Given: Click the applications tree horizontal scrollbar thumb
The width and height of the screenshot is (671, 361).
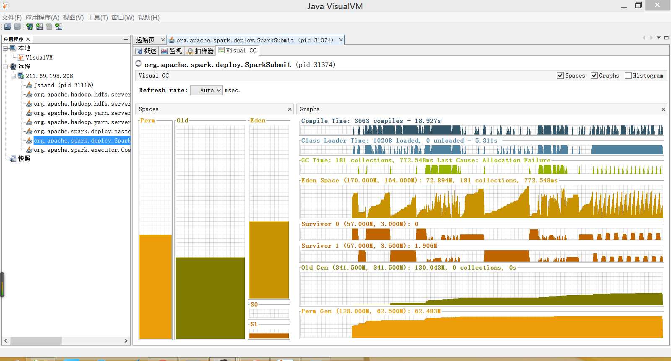Looking at the screenshot, I should click(36, 341).
